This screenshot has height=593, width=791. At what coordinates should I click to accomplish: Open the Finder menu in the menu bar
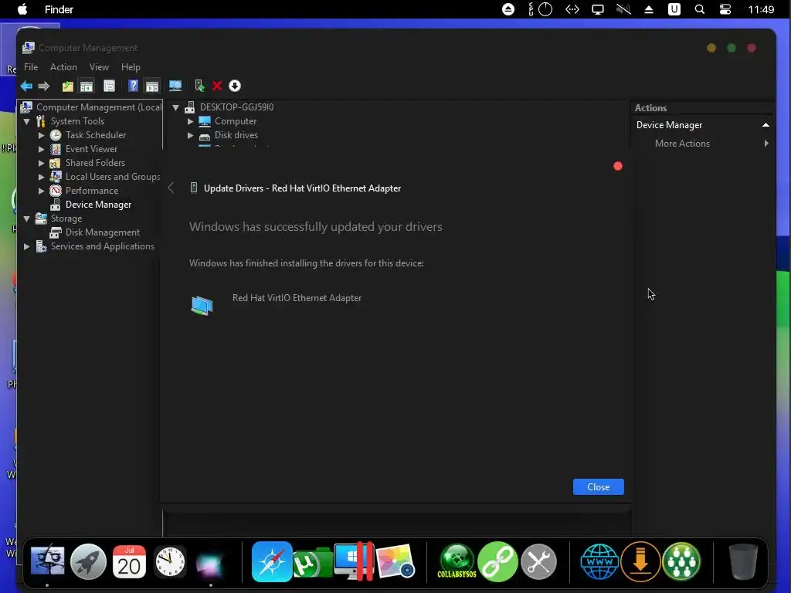click(59, 9)
